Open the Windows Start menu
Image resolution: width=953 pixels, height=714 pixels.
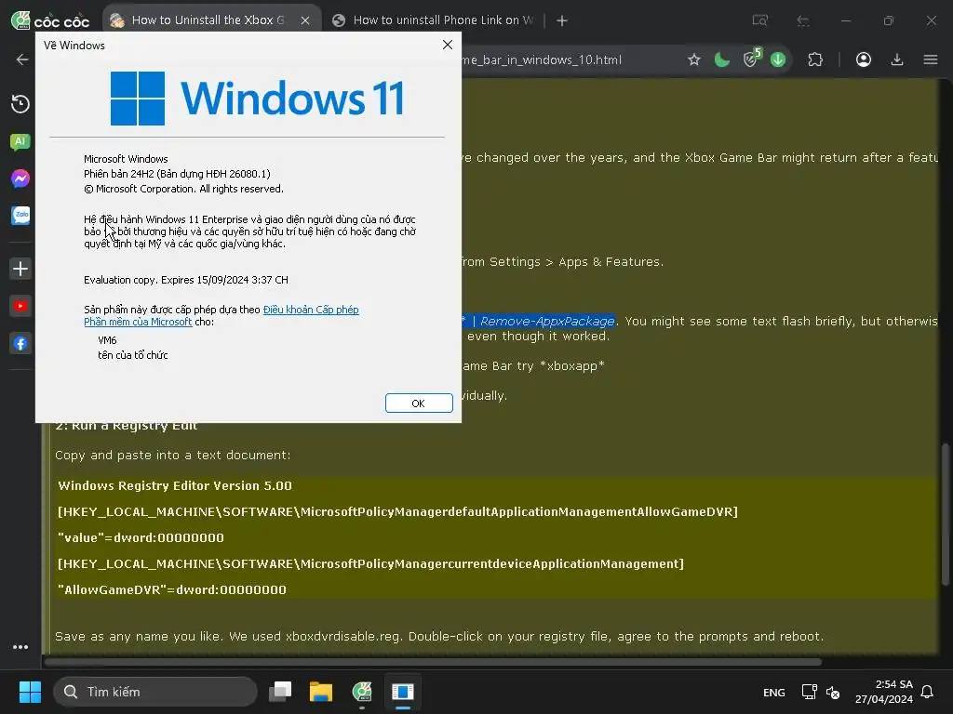pos(30,692)
